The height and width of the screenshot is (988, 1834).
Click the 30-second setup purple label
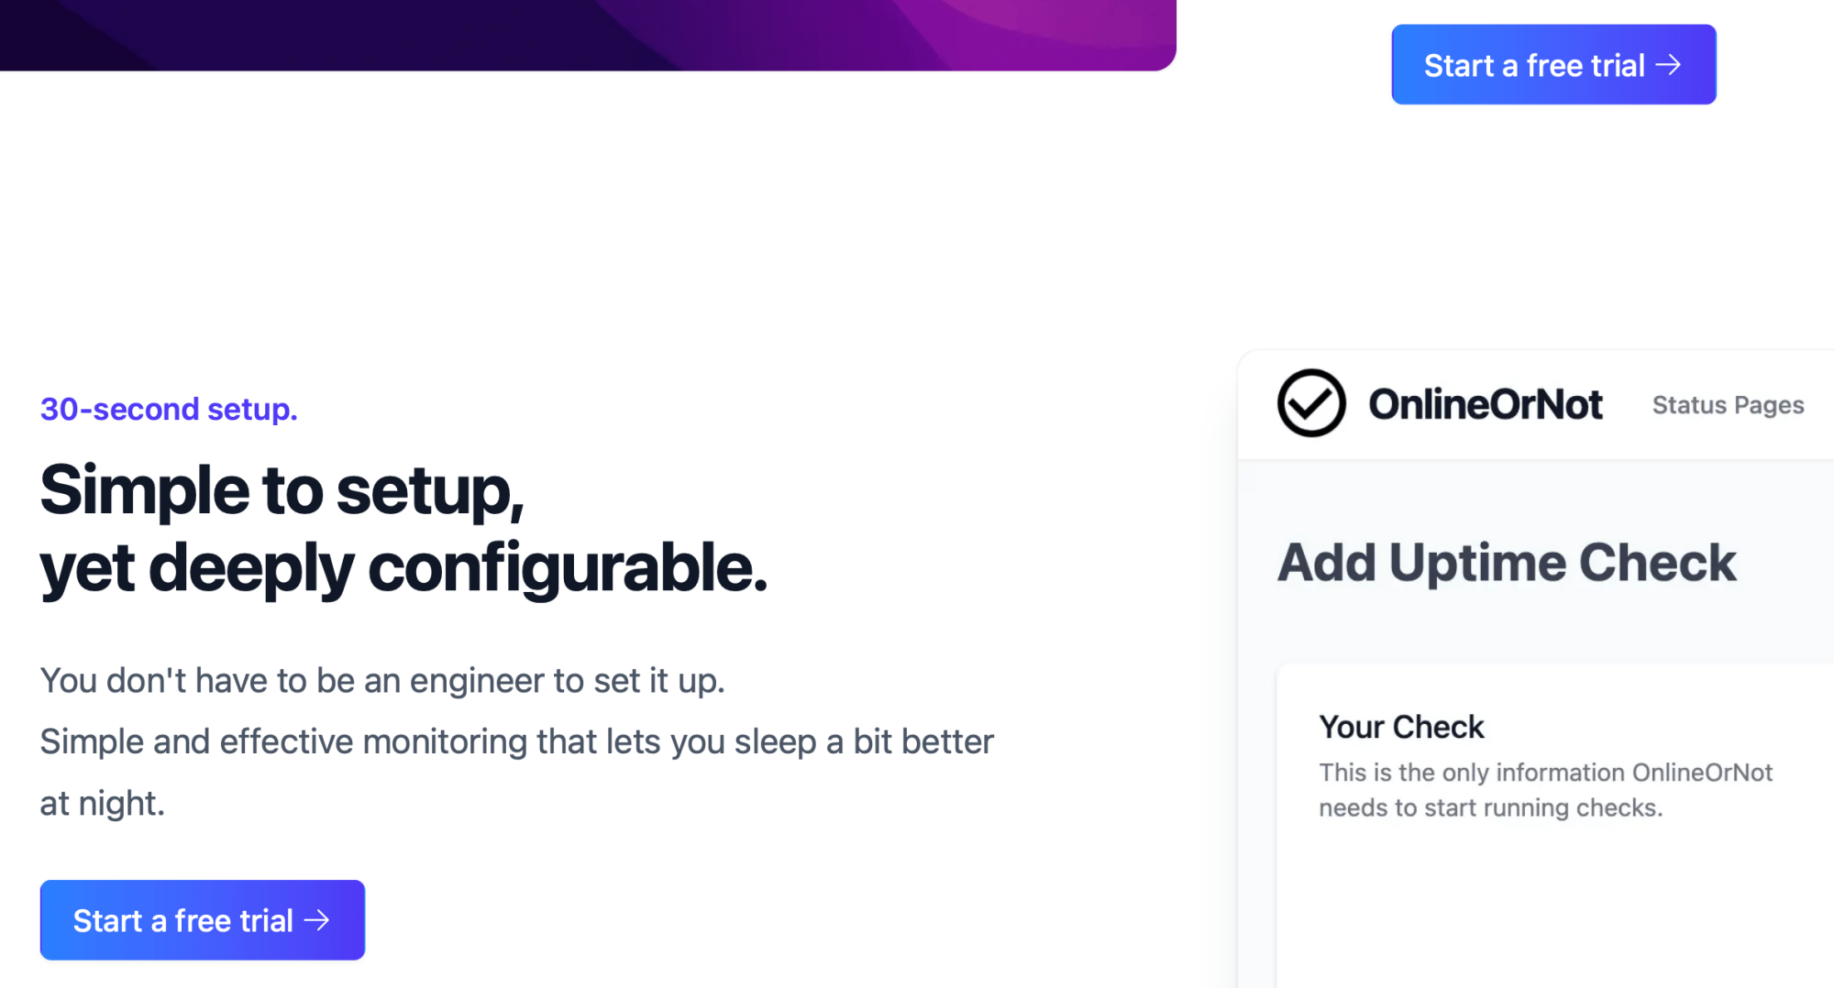coord(169,409)
